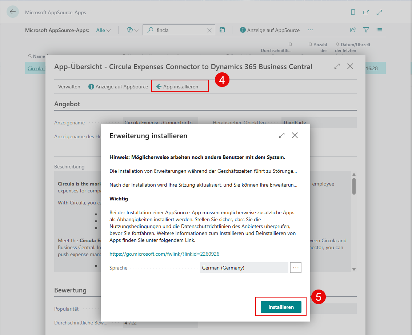Click the share icon in list toolbar
This screenshot has height=335, width=412.
pyautogui.click(x=353, y=30)
